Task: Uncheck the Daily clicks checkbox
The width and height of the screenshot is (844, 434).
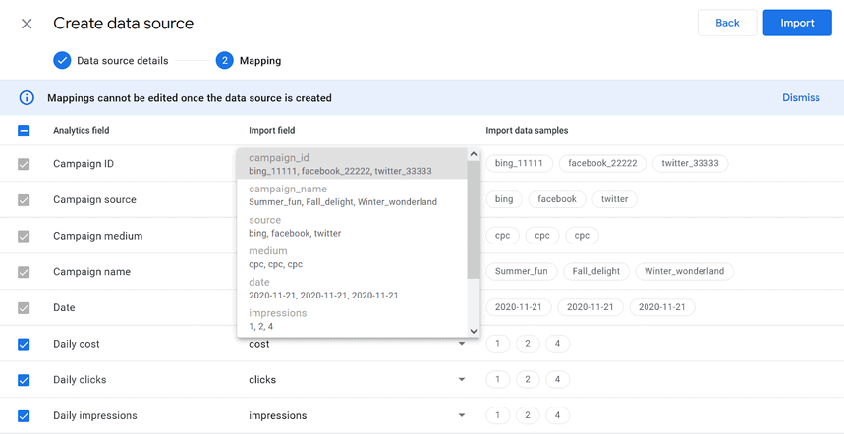Action: tap(24, 380)
